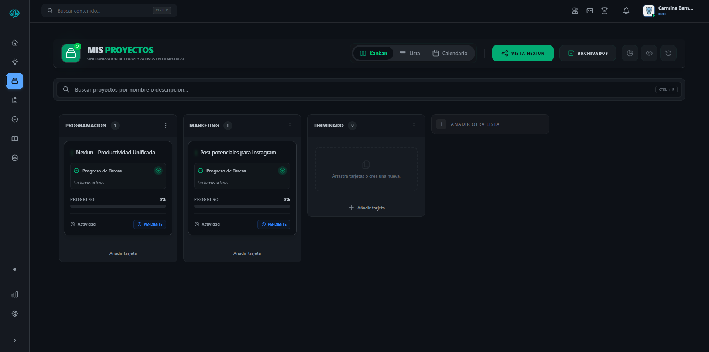Expand the sidebar with the chevron arrow
This screenshot has height=352, width=709.
point(15,340)
